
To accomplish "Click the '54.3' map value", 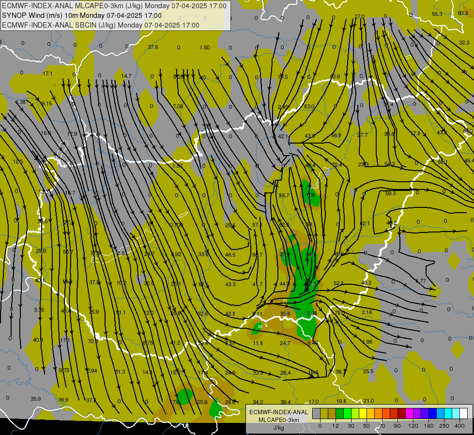I will point(390,164).
